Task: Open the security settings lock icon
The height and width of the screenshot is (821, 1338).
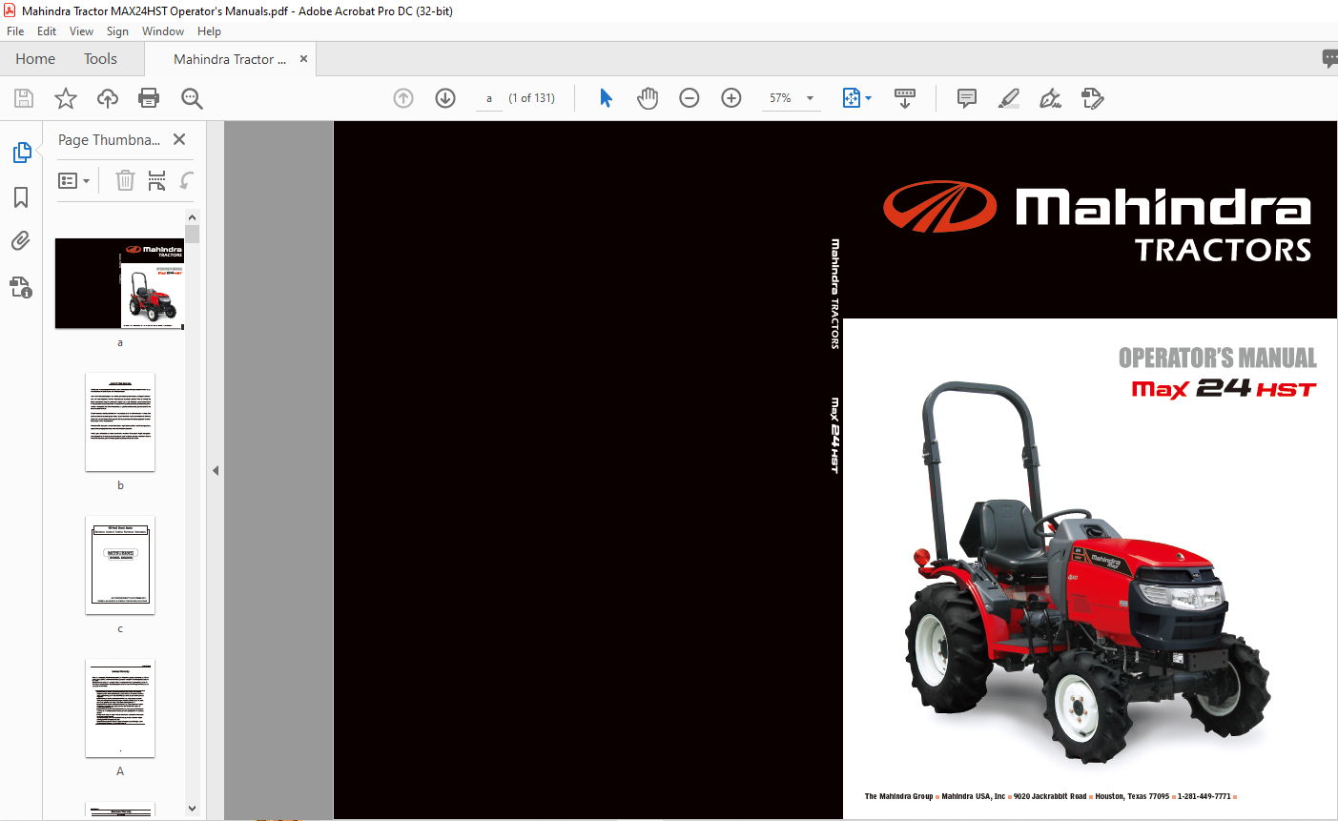Action: coord(21,286)
